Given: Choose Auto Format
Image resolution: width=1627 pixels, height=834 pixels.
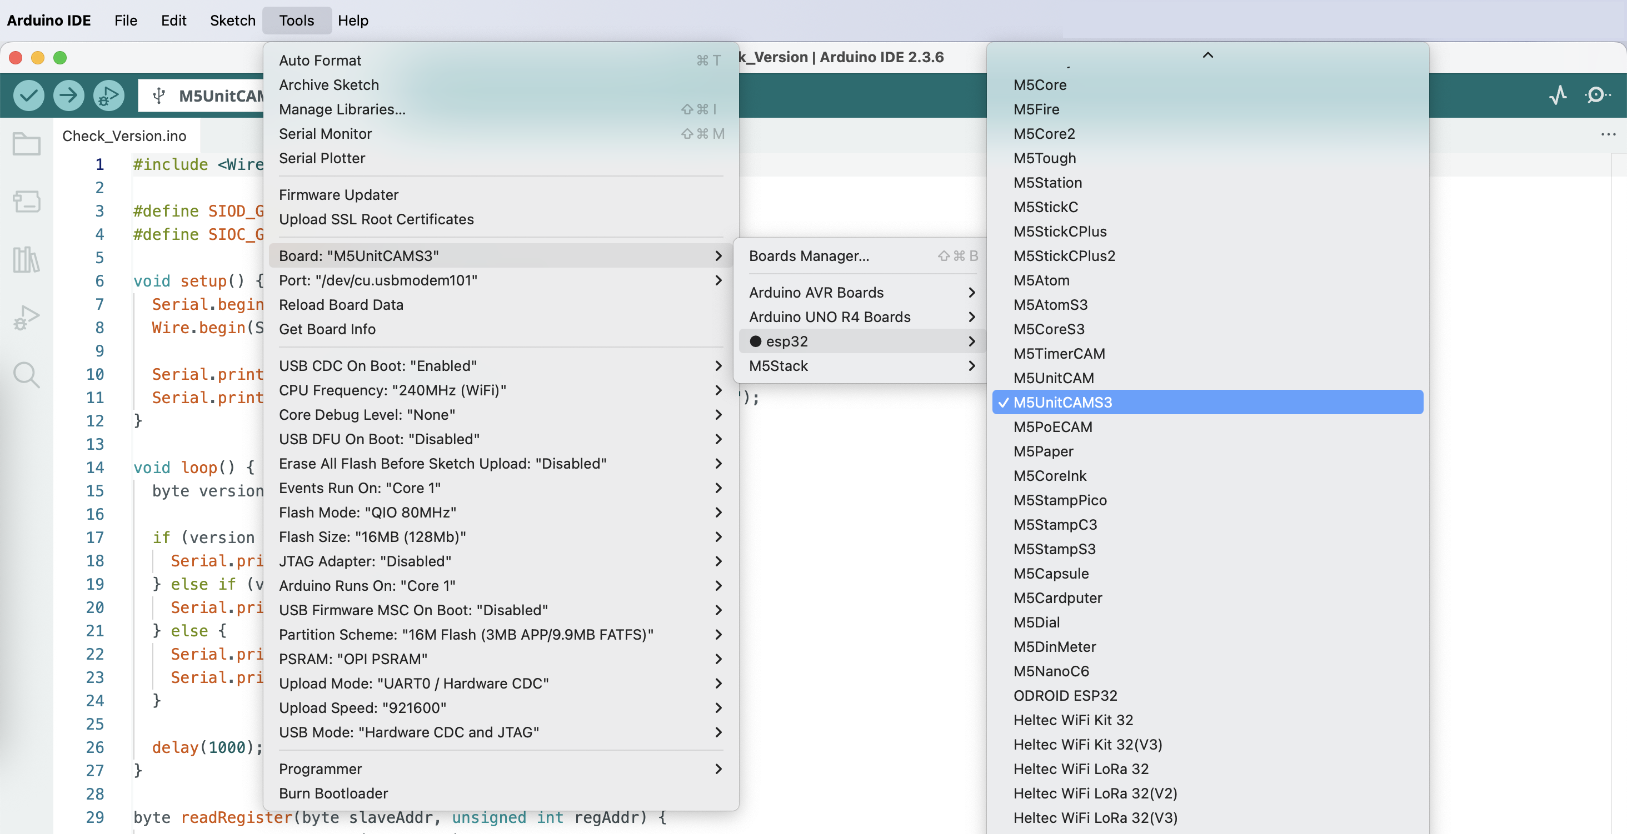Looking at the screenshot, I should [501, 61].
